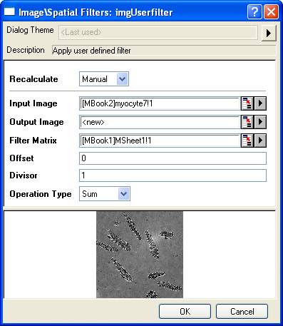Screen dimensions: 283x326
Task: Expand the Operation Type Sum dropdown
Action: (x=124, y=194)
